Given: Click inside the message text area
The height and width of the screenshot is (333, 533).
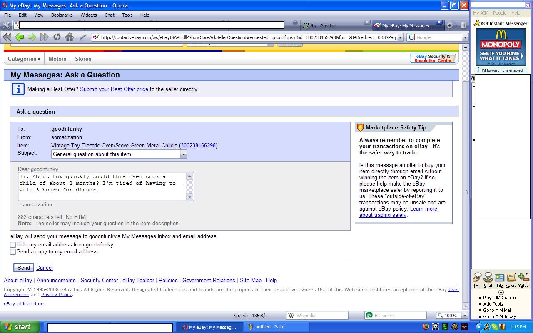Looking at the screenshot, I should (102, 186).
